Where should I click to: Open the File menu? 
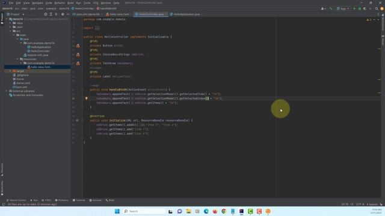pos(11,3)
